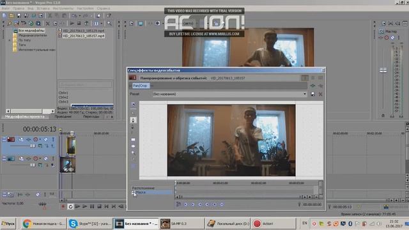Select the first track video clip thumbnail
409x230 pixels.
click(71, 146)
